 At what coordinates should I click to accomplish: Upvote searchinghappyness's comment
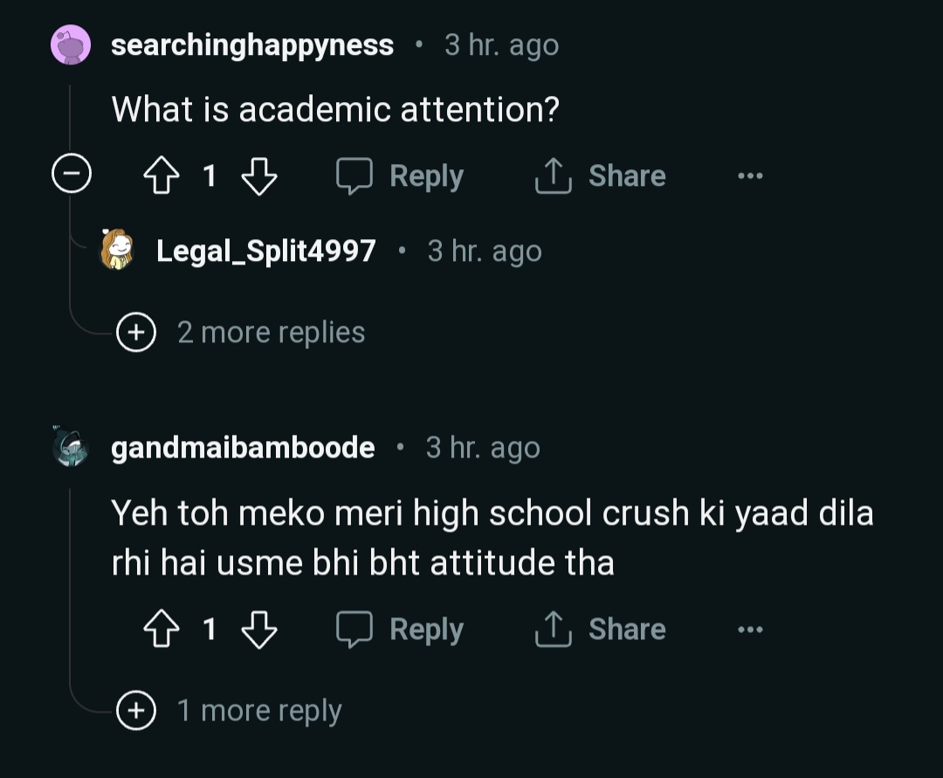click(x=161, y=176)
